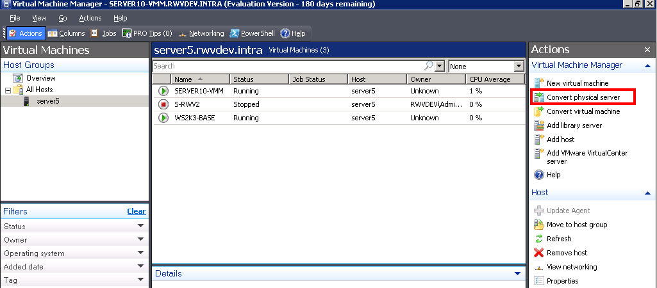This screenshot has height=288, width=657.
Task: Click Add VMware VirtualCenter server icon
Action: [539, 154]
